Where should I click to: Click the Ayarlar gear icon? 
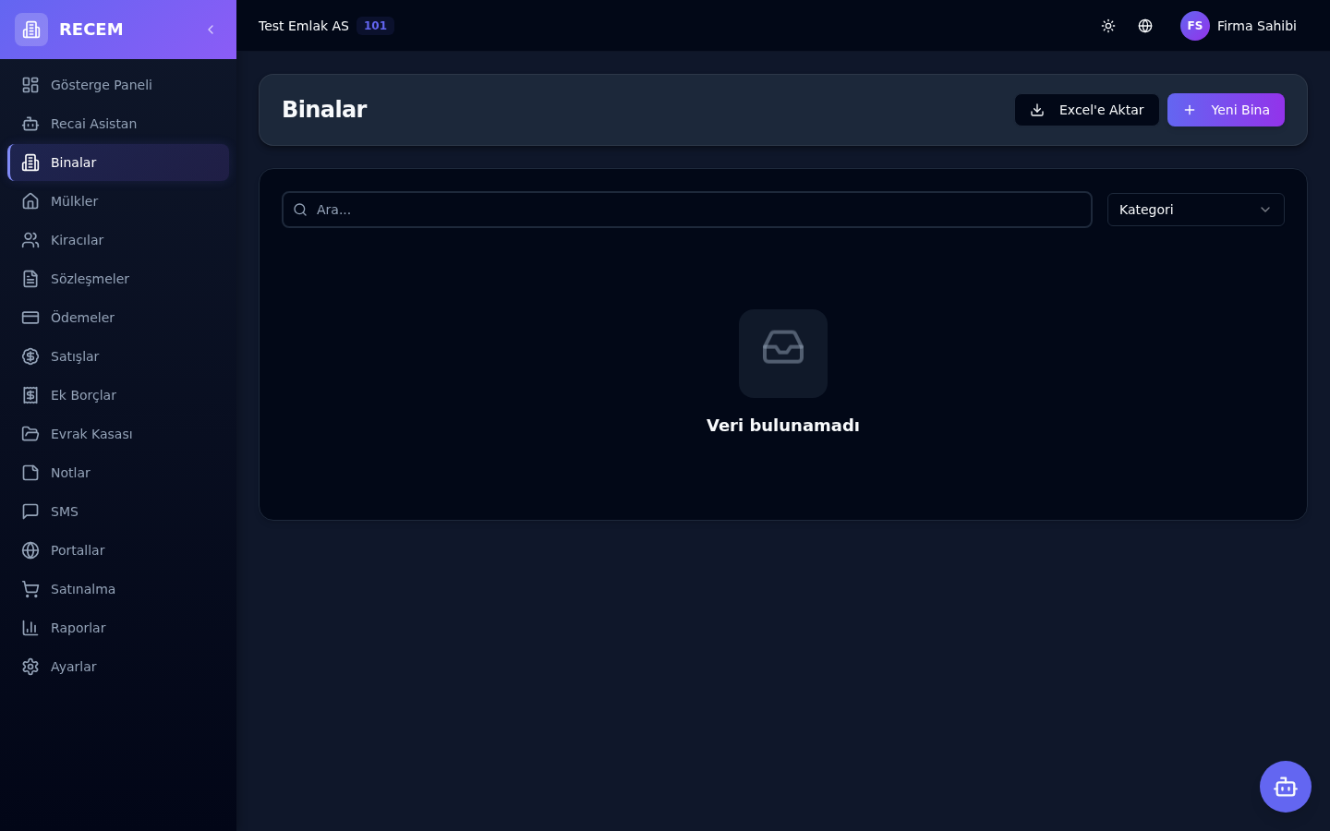(30, 667)
